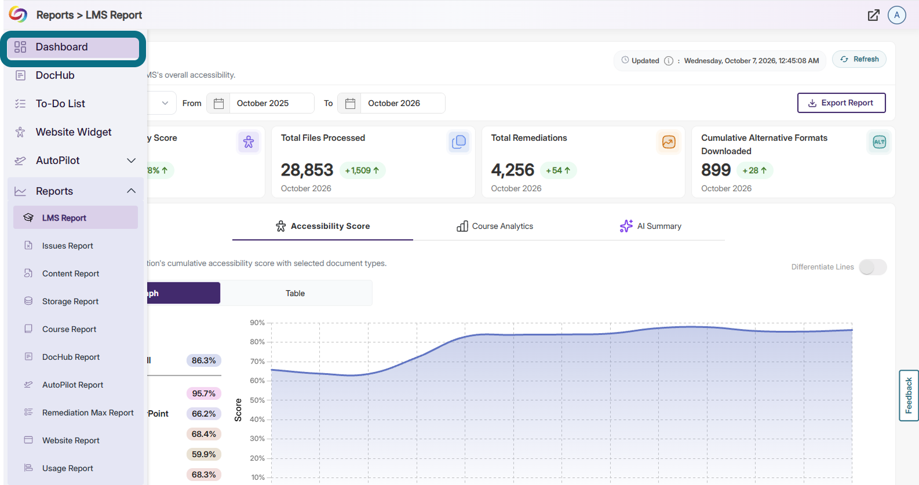The height and width of the screenshot is (485, 919).
Task: Click the Alternative Formats ALT icon
Action: click(879, 142)
